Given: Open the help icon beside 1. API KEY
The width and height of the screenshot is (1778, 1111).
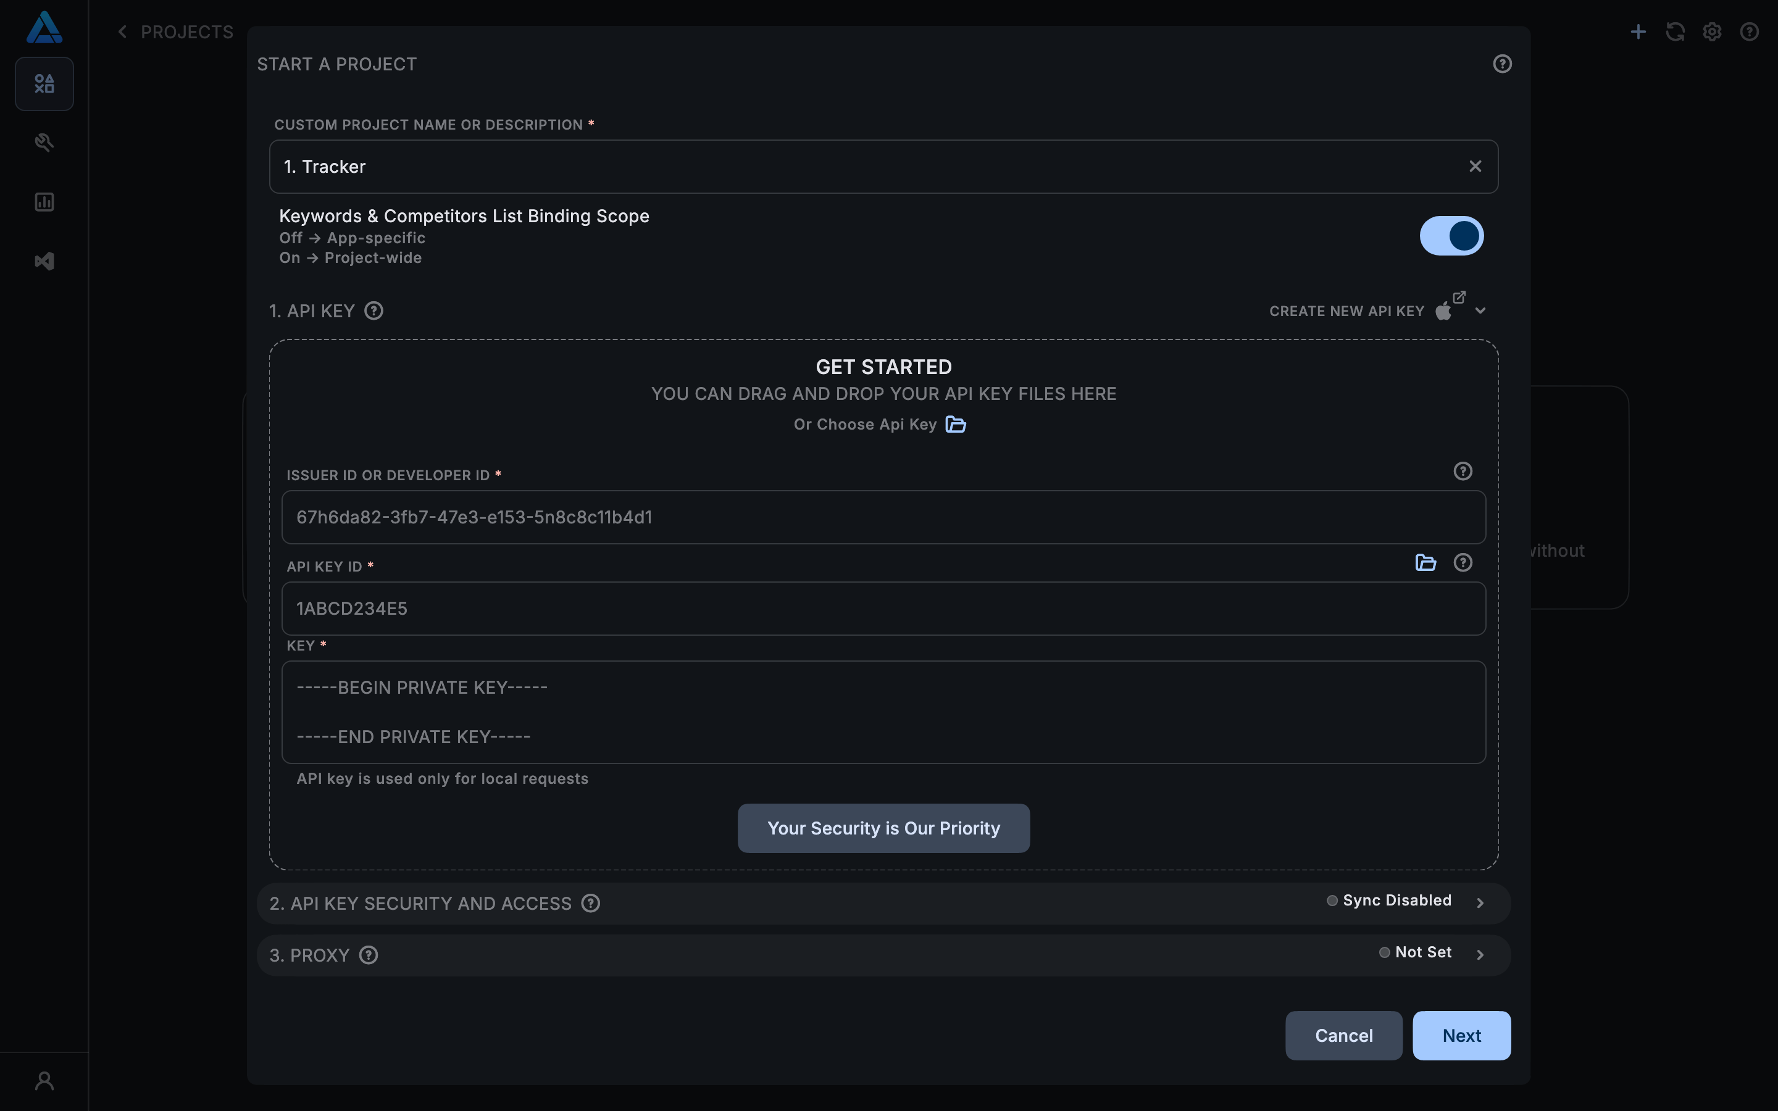Looking at the screenshot, I should tap(374, 311).
